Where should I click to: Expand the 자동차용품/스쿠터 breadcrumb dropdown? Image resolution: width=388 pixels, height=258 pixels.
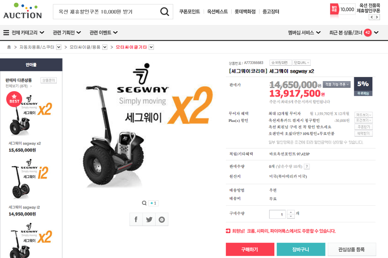59,47
